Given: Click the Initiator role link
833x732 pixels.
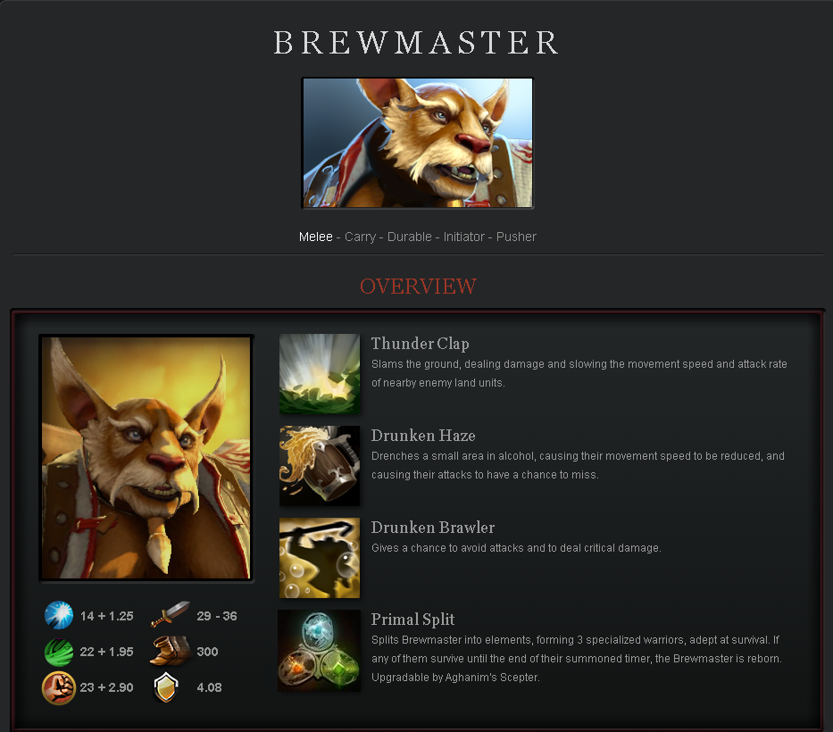Looking at the screenshot, I should pyautogui.click(x=464, y=237).
